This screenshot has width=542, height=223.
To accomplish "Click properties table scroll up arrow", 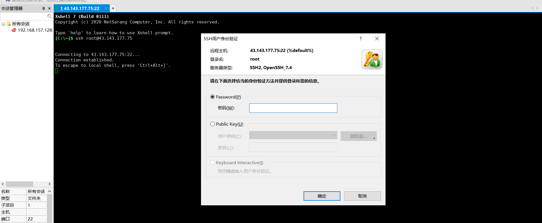I will click(x=49, y=191).
